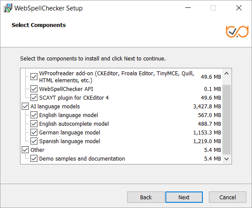This screenshot has width=252, height=208.
Task: Click the orange WebSpellChecker logo
Action: (237, 31)
